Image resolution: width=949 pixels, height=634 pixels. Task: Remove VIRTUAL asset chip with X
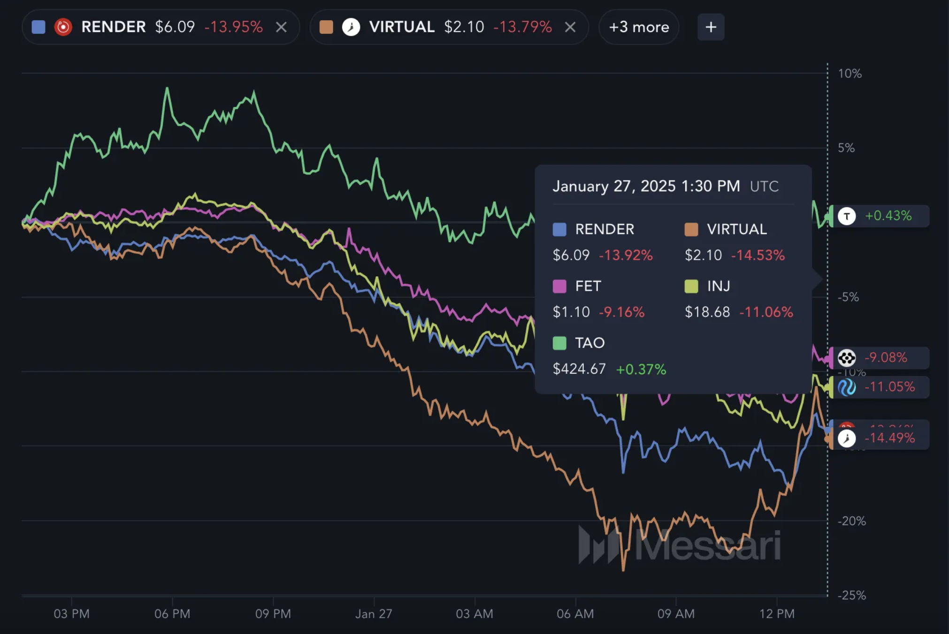tap(570, 27)
